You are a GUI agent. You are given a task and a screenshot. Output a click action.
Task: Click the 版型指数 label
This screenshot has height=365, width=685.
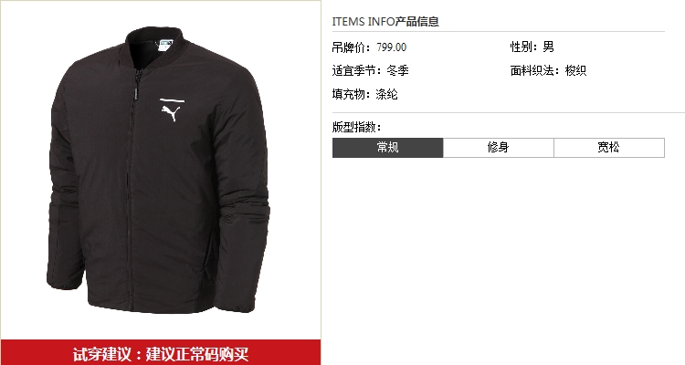[356, 127]
